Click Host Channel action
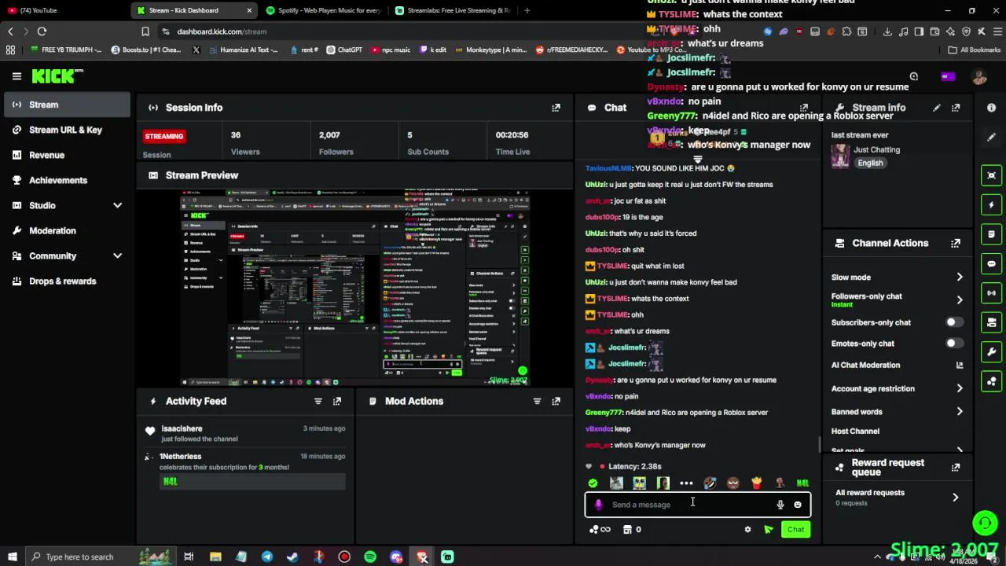Viewport: 1006px width, 566px height. click(855, 432)
